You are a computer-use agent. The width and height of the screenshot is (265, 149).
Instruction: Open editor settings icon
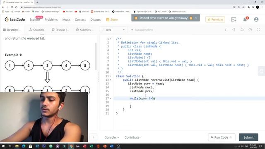(250, 30)
